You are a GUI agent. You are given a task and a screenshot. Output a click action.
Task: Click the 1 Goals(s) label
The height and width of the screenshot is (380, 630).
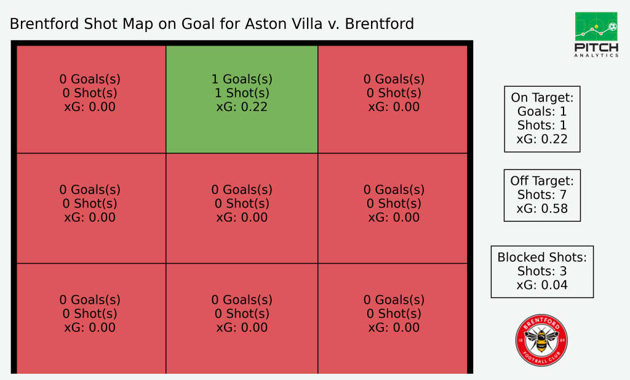point(242,79)
